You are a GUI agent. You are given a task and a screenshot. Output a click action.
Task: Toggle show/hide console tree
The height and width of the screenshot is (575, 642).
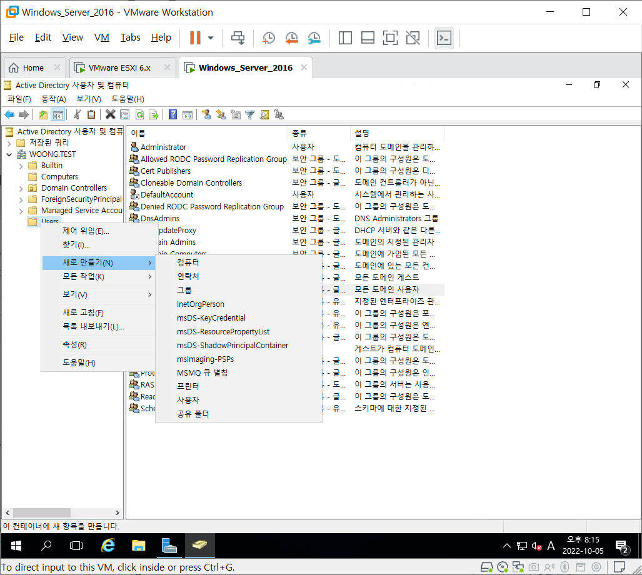[58, 114]
